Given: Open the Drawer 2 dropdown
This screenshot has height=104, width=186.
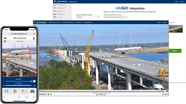Looking at the screenshot, I should (88, 17).
